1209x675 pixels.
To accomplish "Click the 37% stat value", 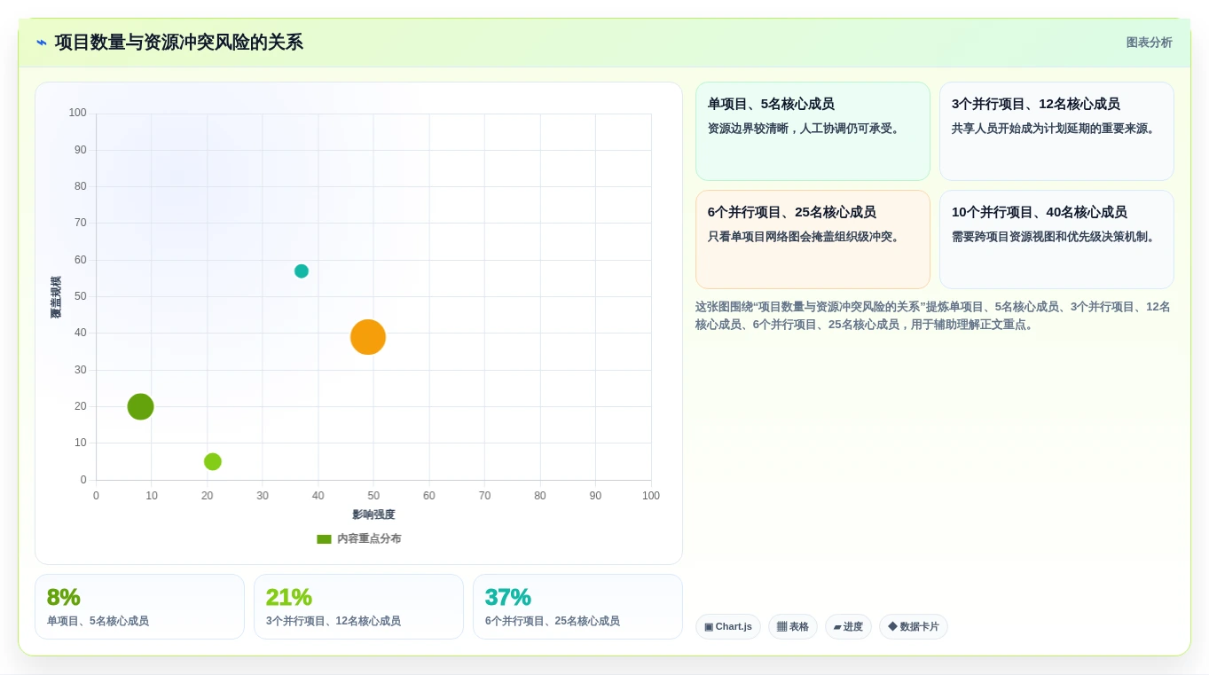I will (508, 597).
